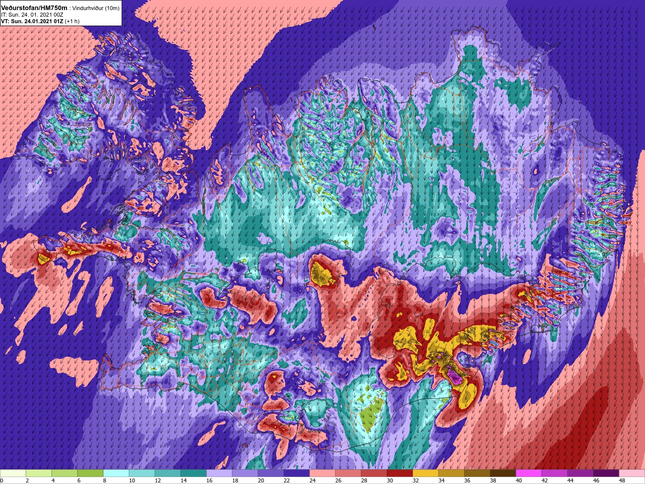The width and height of the screenshot is (645, 484).
Task: Select the 34–36 ochre legend swatch
Action: click(451, 473)
